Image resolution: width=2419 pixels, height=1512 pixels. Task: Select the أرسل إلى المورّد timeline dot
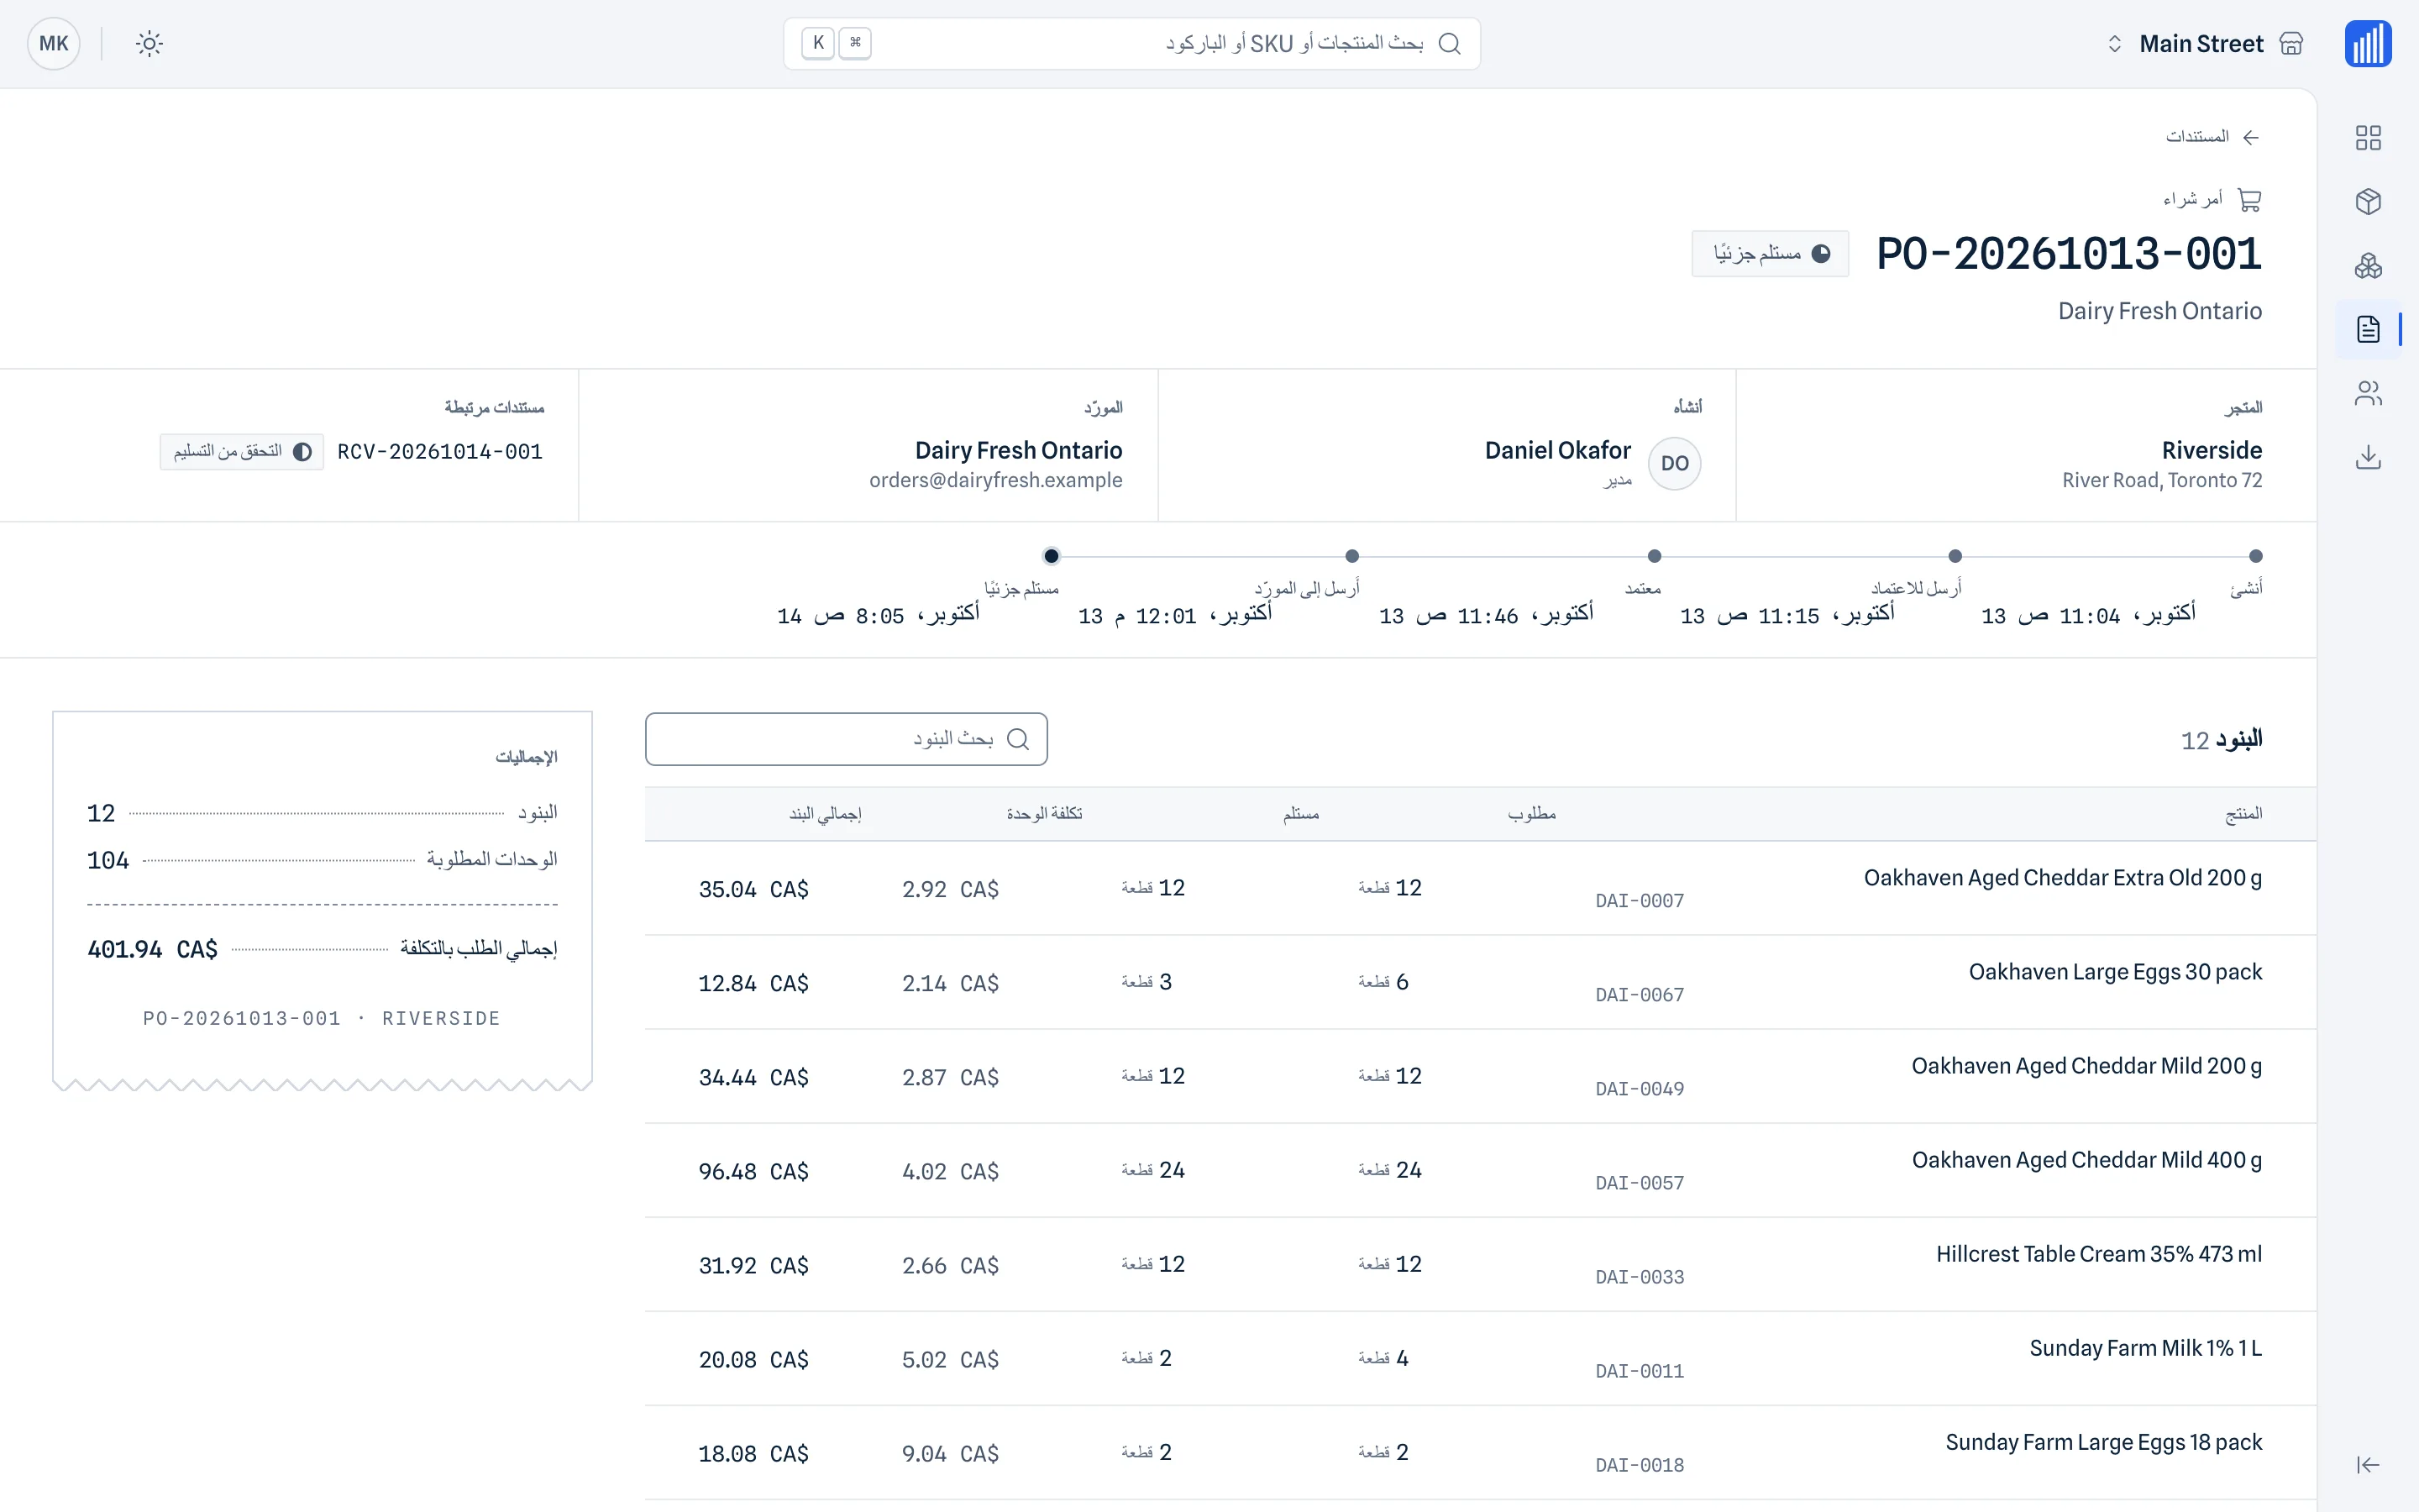(x=1351, y=556)
